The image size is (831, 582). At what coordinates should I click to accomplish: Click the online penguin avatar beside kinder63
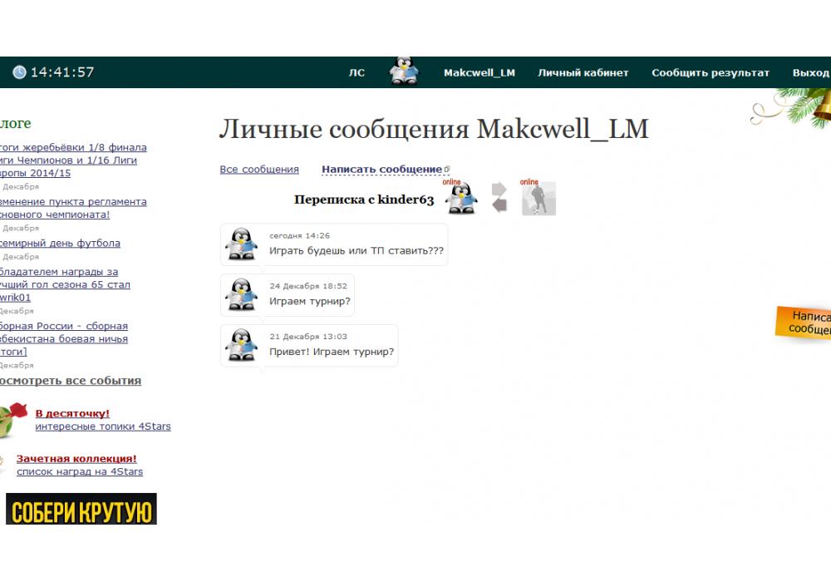point(460,200)
